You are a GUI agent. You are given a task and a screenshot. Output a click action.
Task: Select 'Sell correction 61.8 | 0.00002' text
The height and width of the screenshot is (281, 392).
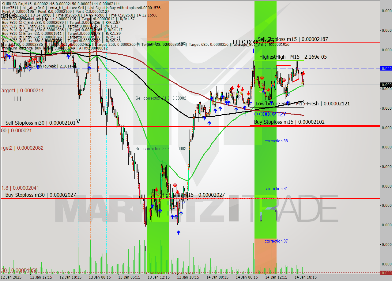pos(161,98)
